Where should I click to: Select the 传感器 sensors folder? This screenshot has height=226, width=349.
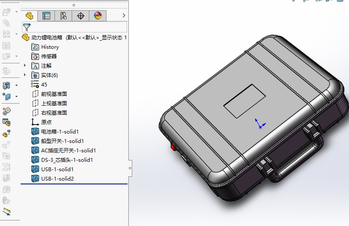click(x=44, y=56)
